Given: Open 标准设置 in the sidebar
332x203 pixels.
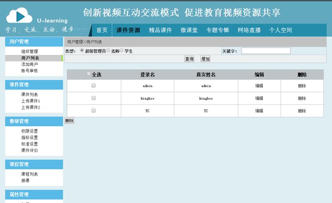Looking at the screenshot, I should tap(30, 144).
